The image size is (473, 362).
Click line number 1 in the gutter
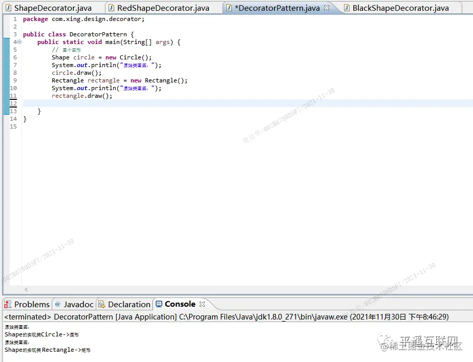15,19
